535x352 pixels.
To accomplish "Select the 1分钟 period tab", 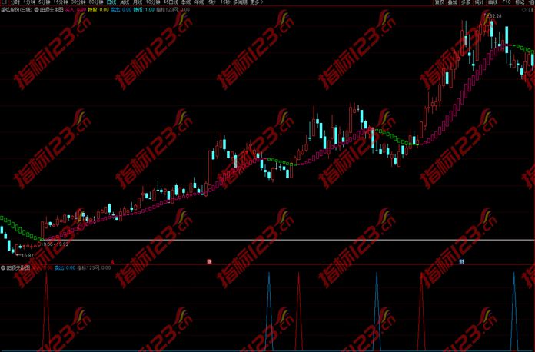I will point(28,3).
